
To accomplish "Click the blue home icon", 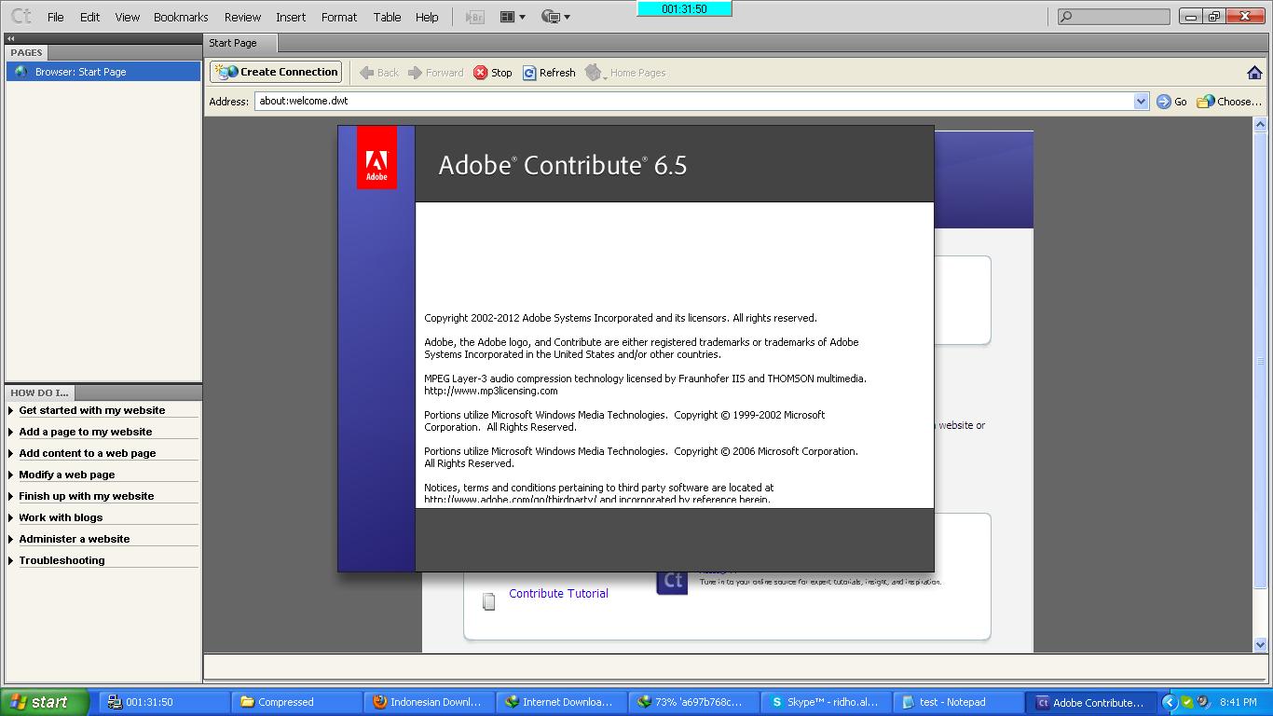I will point(1254,73).
